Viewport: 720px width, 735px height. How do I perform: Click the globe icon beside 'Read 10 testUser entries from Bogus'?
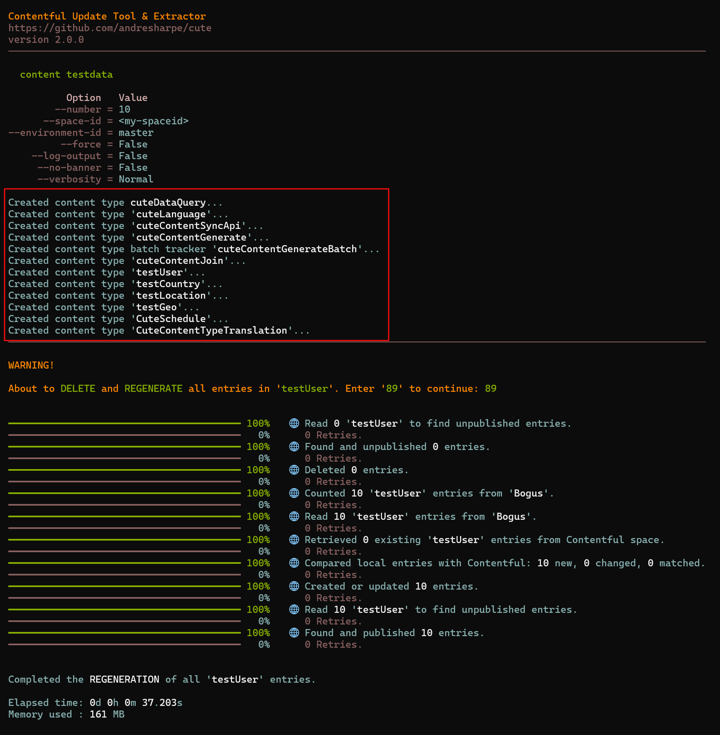[294, 516]
